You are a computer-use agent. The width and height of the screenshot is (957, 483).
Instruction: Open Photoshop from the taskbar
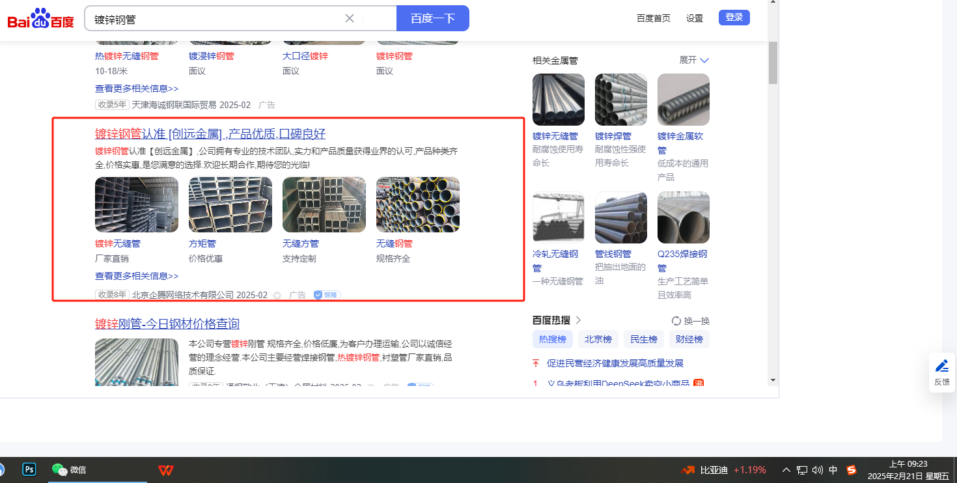[x=29, y=469]
